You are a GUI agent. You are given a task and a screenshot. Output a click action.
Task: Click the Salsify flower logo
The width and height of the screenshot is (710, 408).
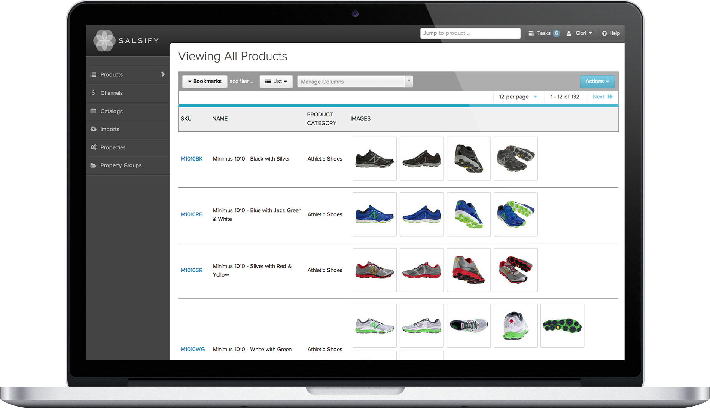[x=104, y=40]
